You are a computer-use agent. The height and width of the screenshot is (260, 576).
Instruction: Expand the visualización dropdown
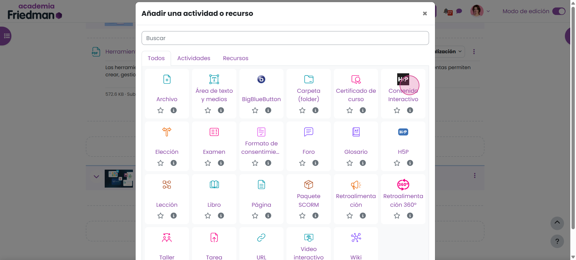pos(450,52)
